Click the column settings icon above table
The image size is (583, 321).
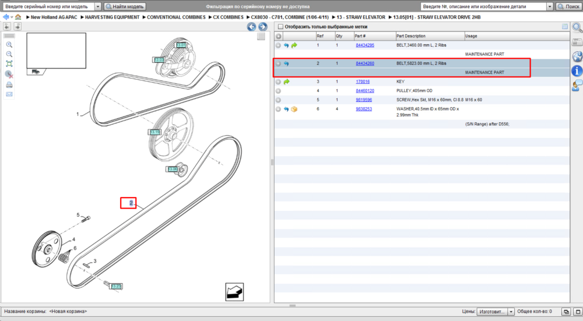click(565, 26)
